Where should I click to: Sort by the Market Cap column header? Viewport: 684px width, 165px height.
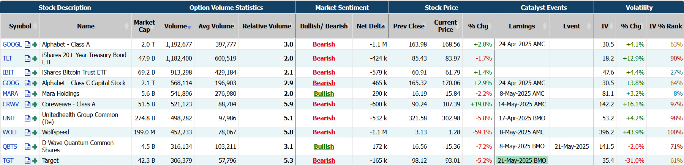click(x=144, y=26)
